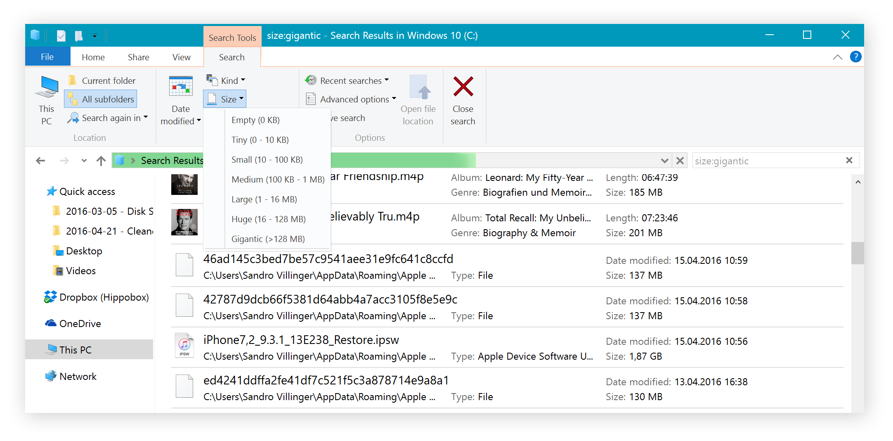The image size is (893, 441).
Task: Open the Kind filter dropdown
Action: click(x=227, y=80)
